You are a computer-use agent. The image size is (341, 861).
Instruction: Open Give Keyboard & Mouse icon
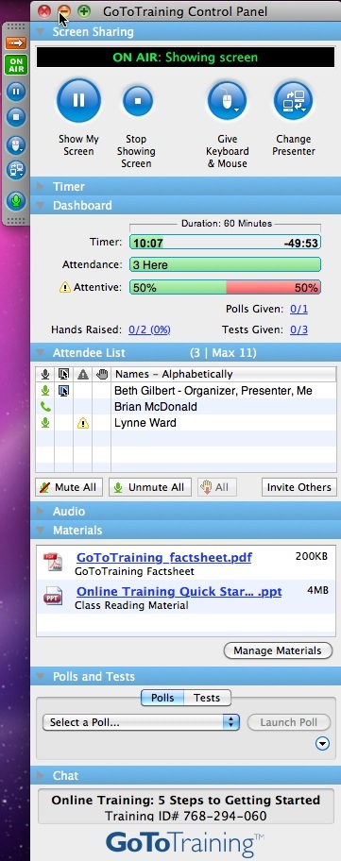(228, 101)
